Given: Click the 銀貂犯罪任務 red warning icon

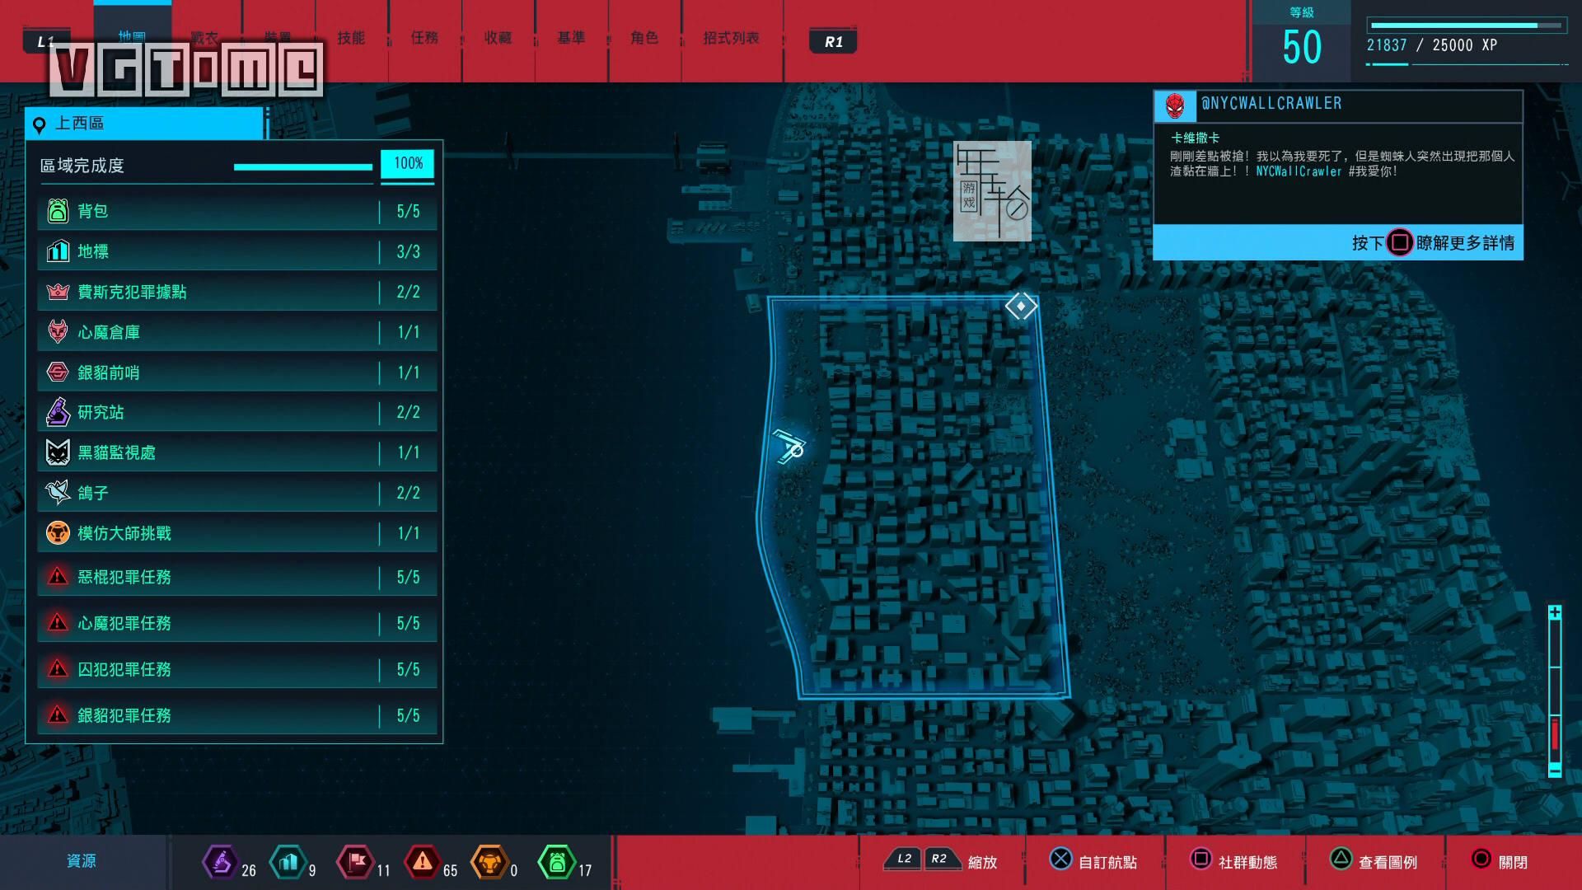Looking at the screenshot, I should [x=58, y=715].
